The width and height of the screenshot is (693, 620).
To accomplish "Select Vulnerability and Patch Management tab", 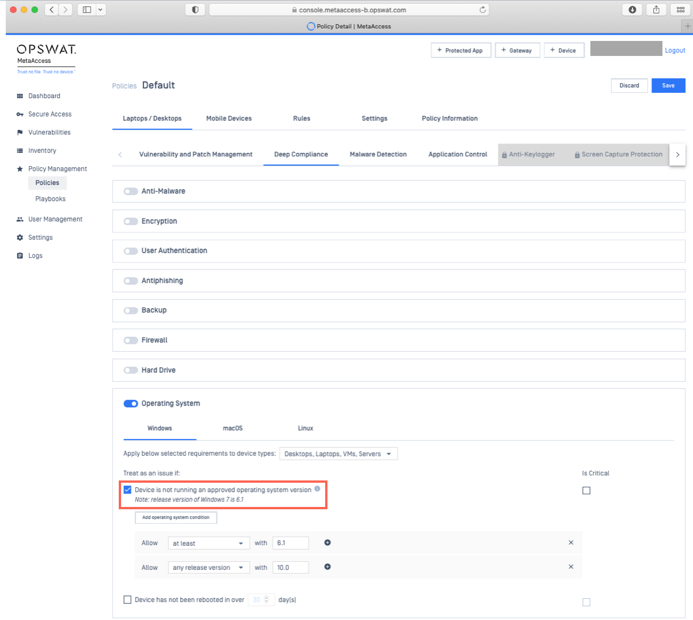I will pyautogui.click(x=196, y=154).
